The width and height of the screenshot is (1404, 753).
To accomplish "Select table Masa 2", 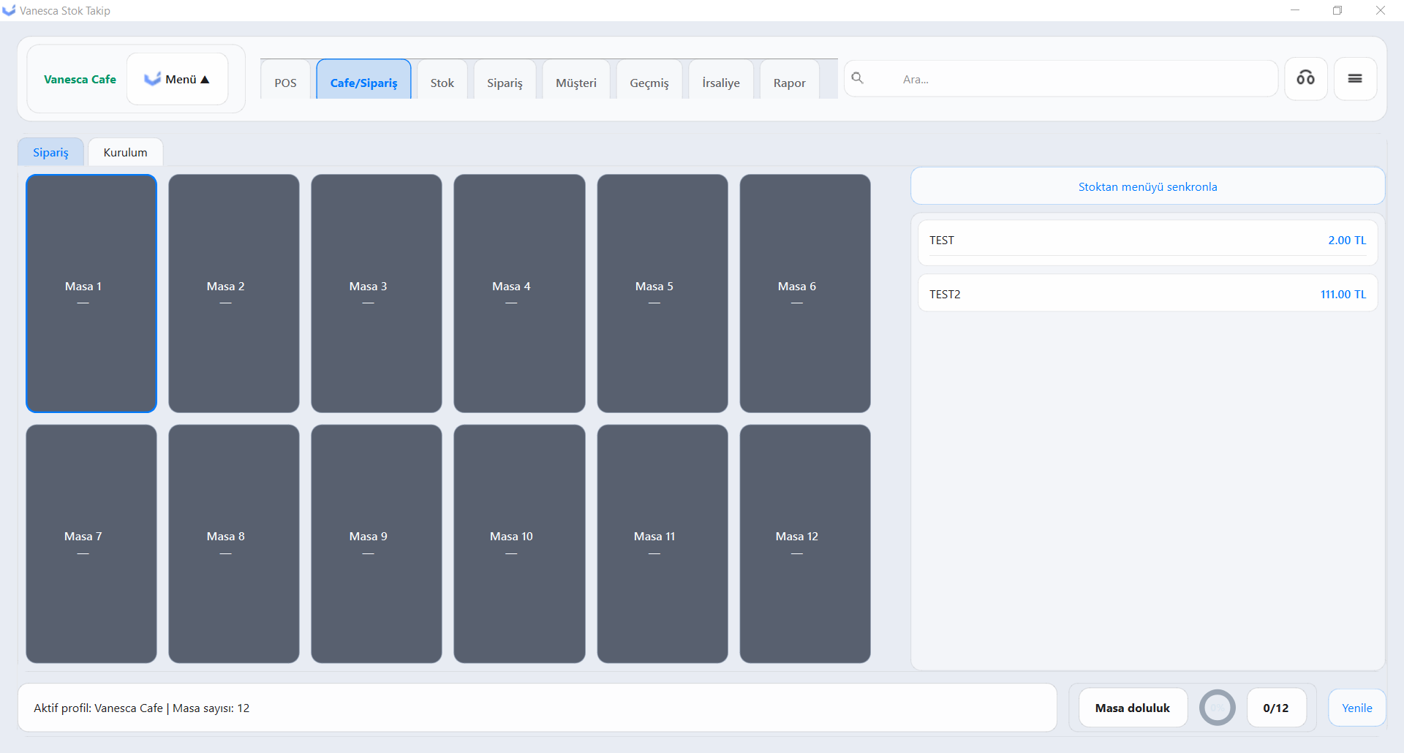I will pyautogui.click(x=234, y=293).
